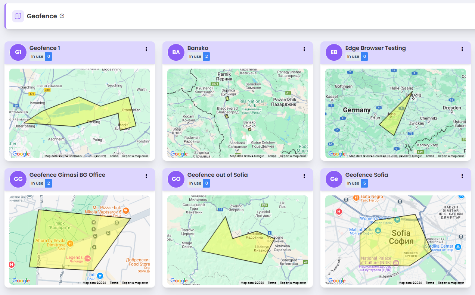Click Terms link on Geofence 1 map
475x295 pixels.
(x=114, y=156)
